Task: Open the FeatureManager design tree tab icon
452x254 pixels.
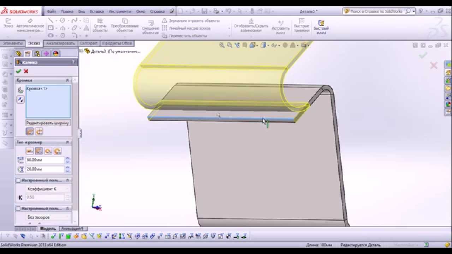Action: [x=19, y=54]
